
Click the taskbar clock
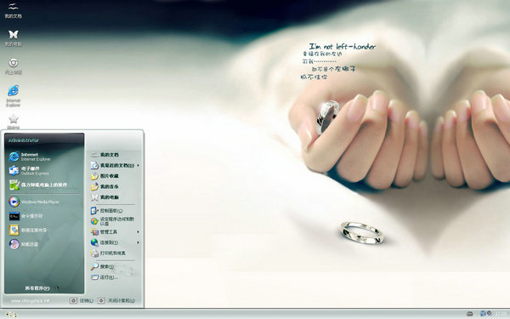500,313
